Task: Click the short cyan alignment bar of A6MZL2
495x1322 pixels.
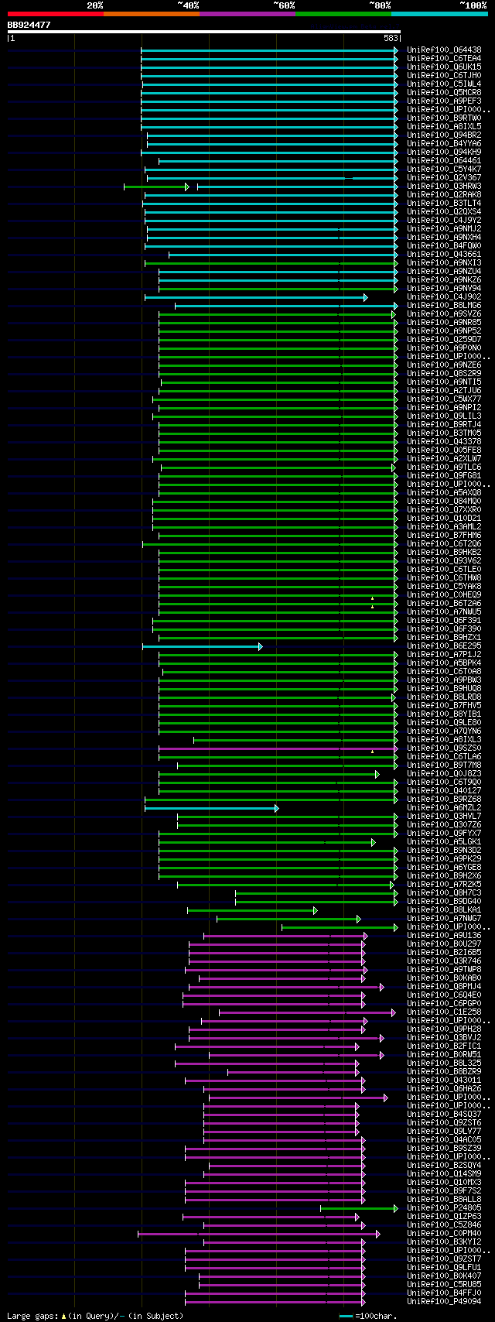Action: click(211, 808)
